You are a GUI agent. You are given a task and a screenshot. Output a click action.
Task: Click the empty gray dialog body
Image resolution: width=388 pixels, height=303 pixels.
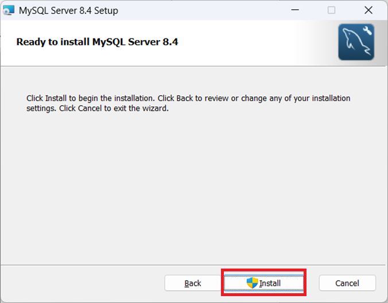click(x=194, y=184)
